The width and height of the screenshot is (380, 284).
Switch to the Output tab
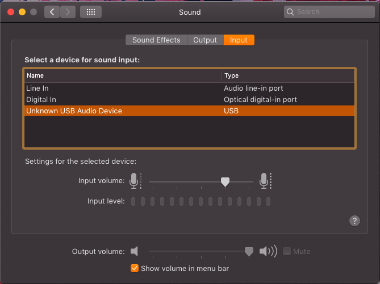[x=205, y=40]
